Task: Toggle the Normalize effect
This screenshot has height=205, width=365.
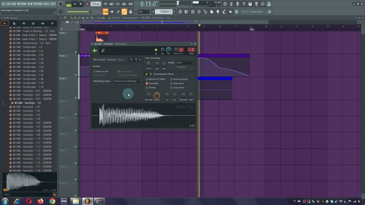Action: (152, 83)
